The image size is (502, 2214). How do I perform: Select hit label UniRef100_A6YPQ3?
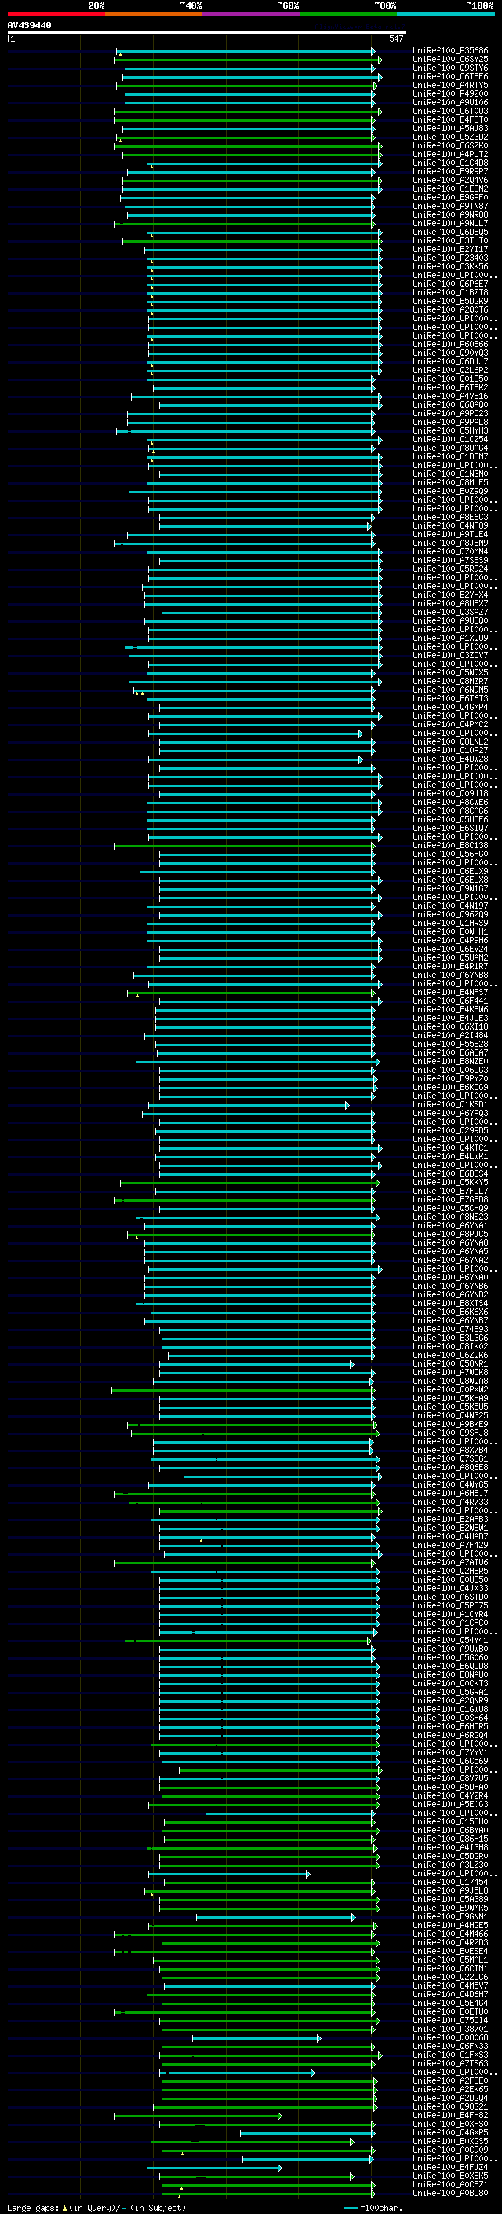[450, 1114]
